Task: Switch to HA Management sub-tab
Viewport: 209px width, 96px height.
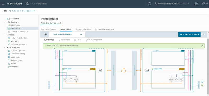Action: 94,40
